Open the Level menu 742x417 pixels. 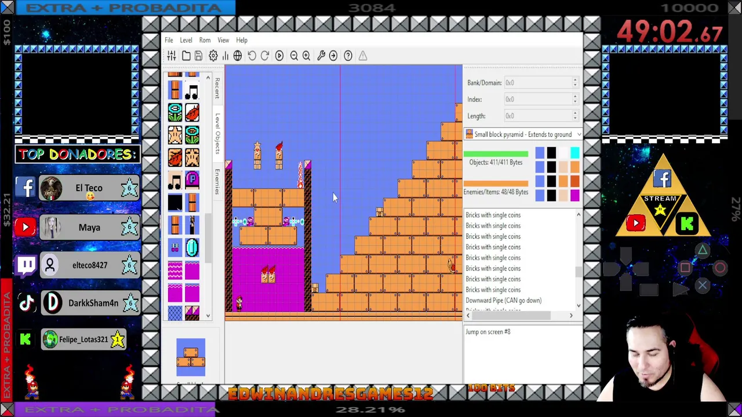[186, 41]
